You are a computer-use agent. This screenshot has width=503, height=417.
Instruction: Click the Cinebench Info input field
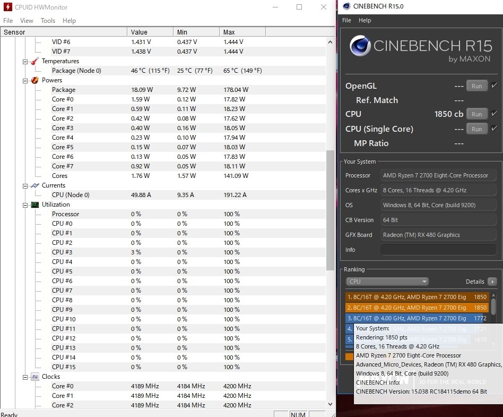(x=438, y=250)
